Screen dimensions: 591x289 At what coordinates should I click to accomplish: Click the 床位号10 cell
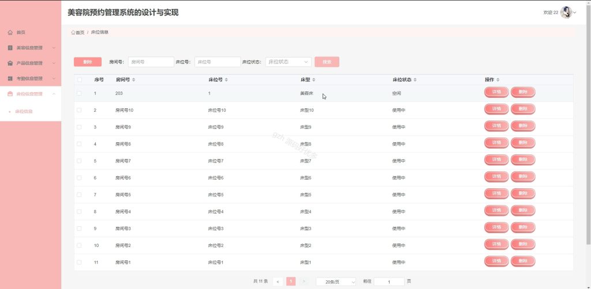click(x=217, y=110)
